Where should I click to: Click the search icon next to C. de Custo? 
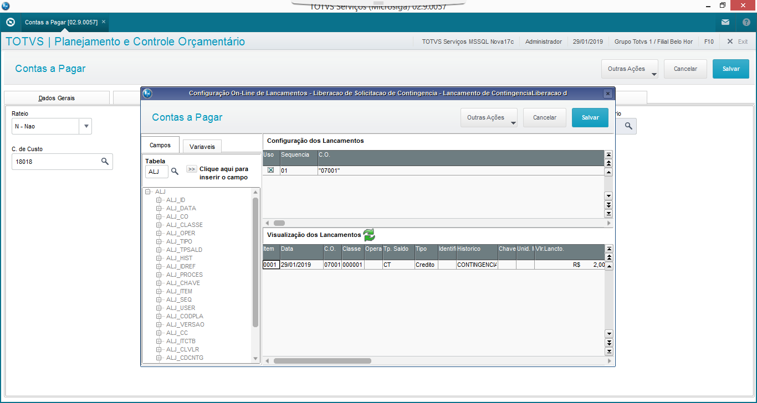105,162
